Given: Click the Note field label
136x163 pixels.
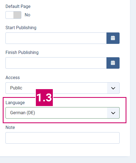Looking at the screenshot, I should point(10,128).
